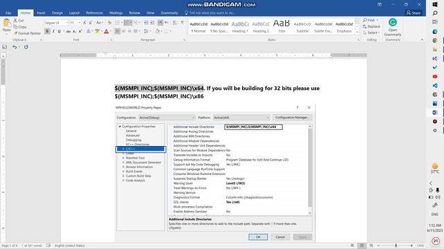The width and height of the screenshot is (444, 249).
Task: Switch to the Design tab
Action: pyautogui.click(x=57, y=12)
